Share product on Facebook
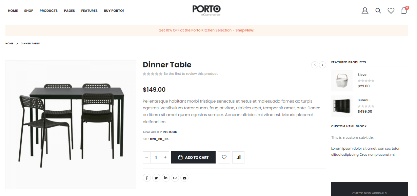This screenshot has width=417, height=196. (147, 178)
